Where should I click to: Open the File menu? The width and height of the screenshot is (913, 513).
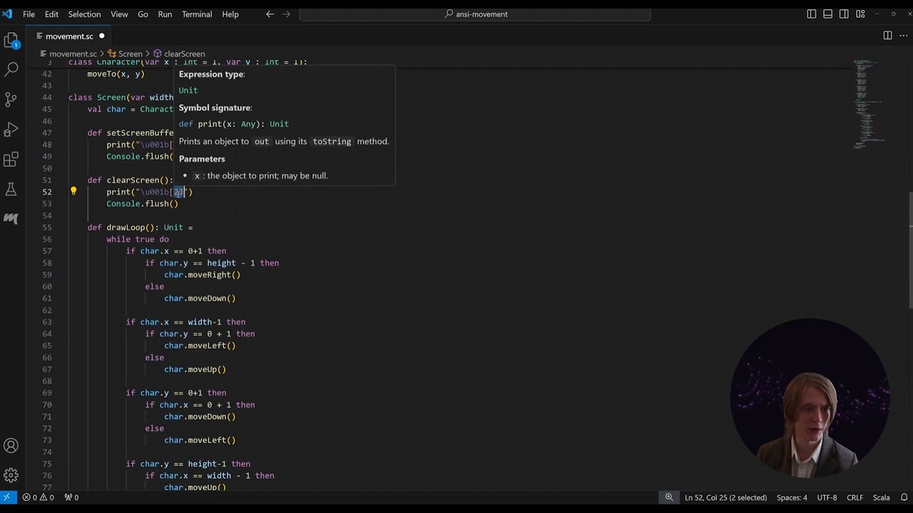tap(29, 14)
